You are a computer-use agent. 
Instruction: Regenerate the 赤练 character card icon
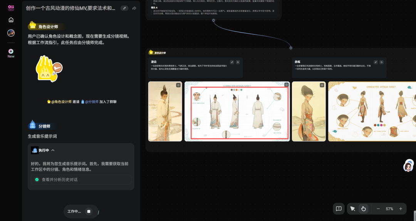point(381,62)
